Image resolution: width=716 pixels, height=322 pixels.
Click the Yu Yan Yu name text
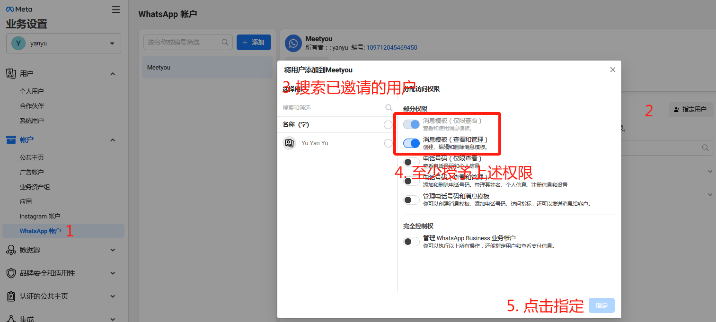315,143
